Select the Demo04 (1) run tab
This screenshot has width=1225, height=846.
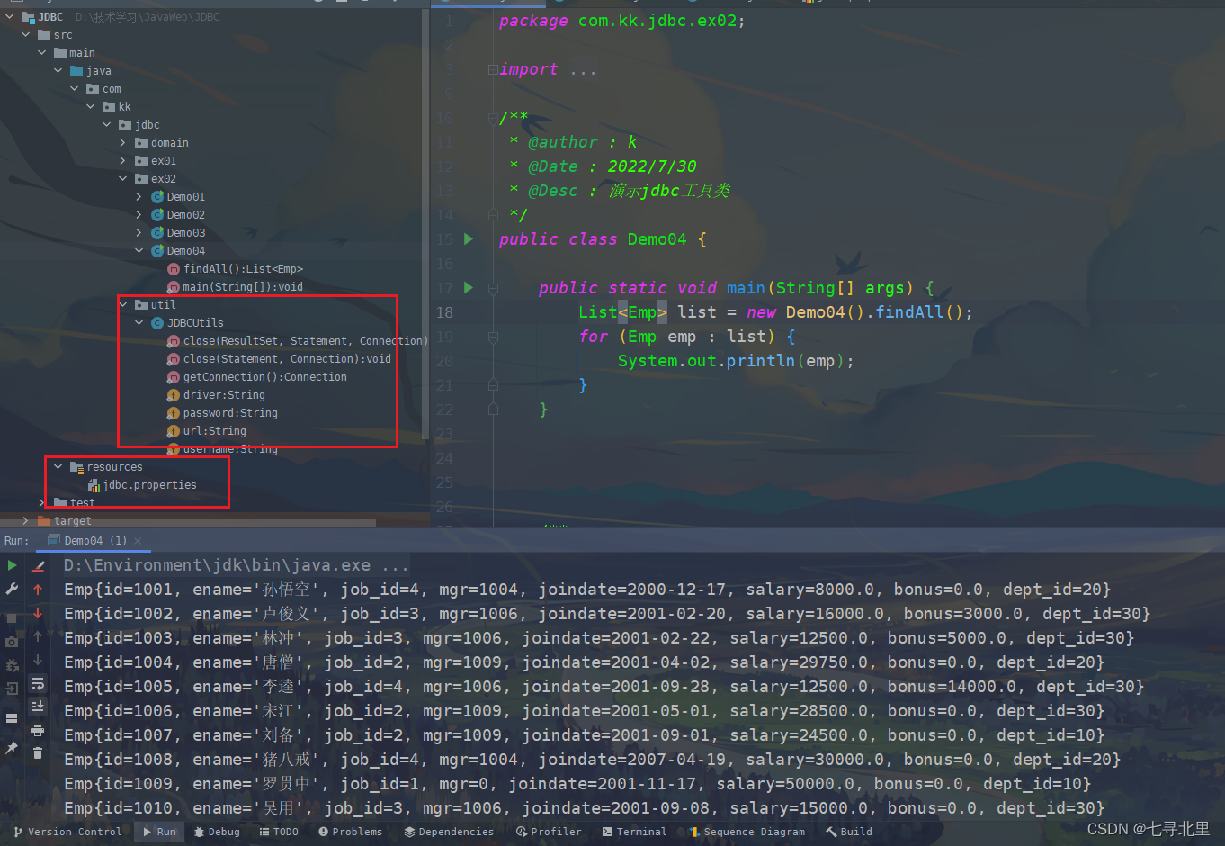[95, 541]
